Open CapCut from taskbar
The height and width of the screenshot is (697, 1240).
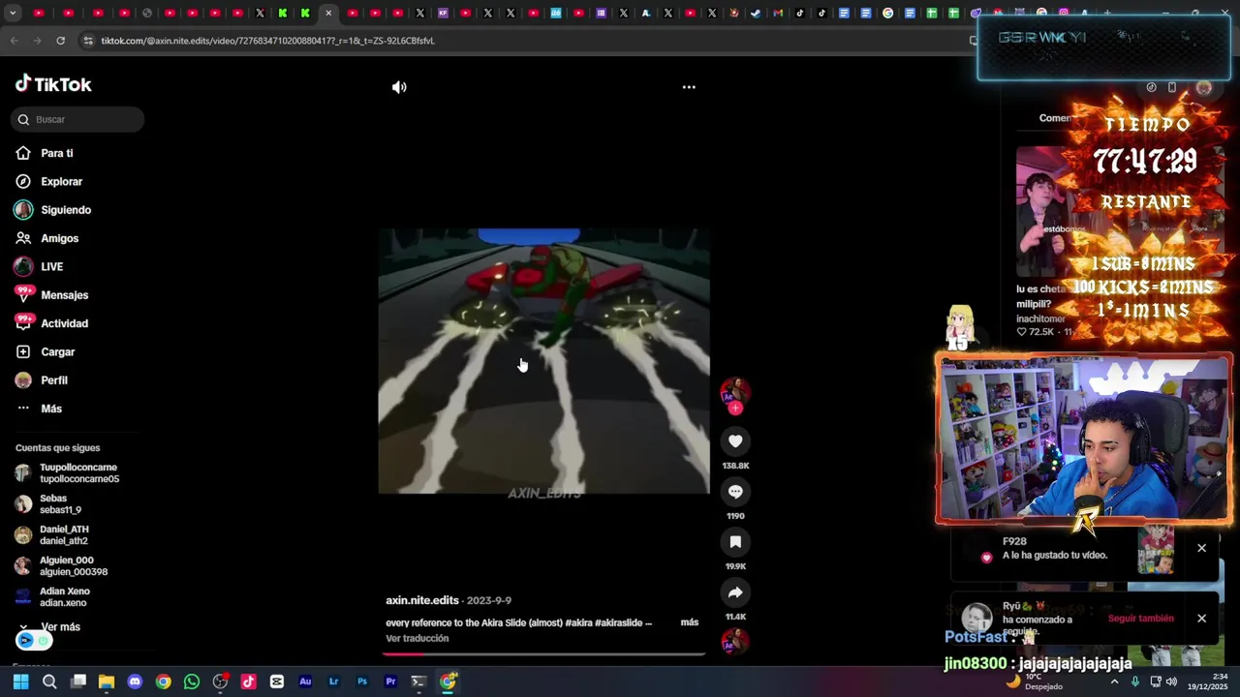[x=277, y=682]
